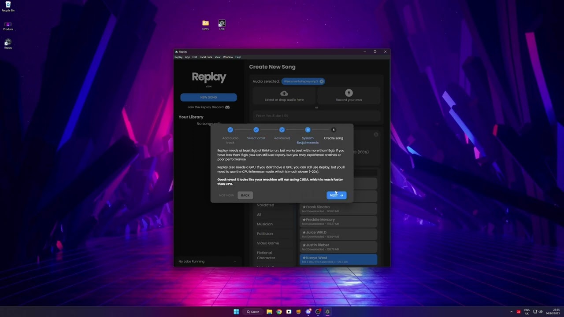Select the Validated artist category

point(266,205)
